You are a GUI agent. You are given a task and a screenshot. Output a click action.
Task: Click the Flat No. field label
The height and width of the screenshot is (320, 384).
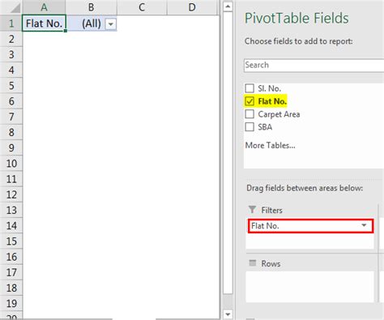coord(272,101)
